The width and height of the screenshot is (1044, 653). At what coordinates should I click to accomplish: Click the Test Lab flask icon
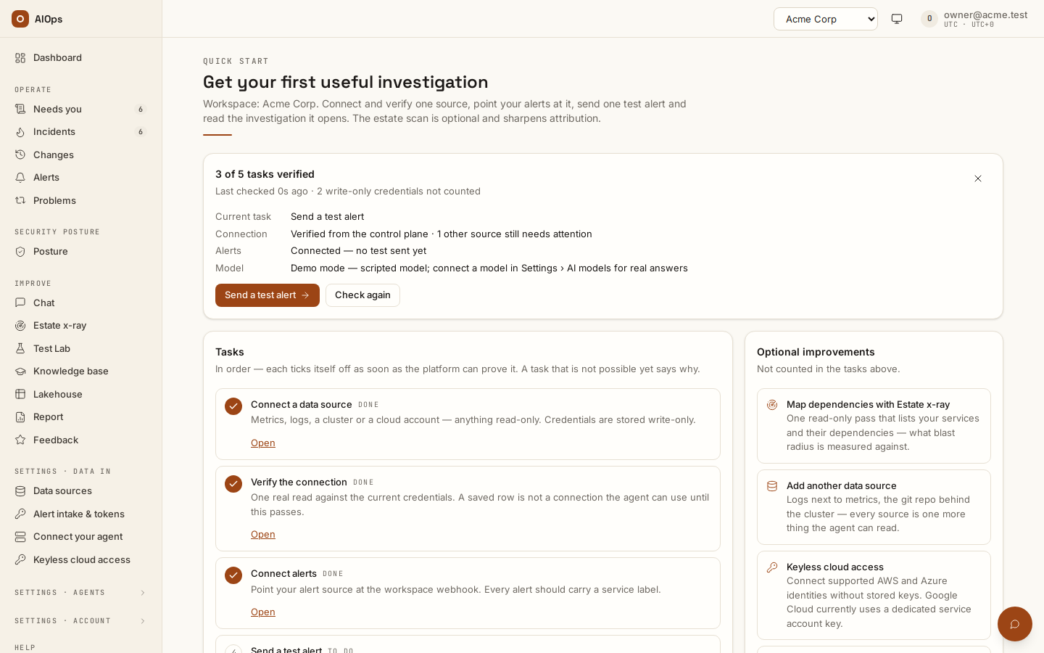coord(20,348)
